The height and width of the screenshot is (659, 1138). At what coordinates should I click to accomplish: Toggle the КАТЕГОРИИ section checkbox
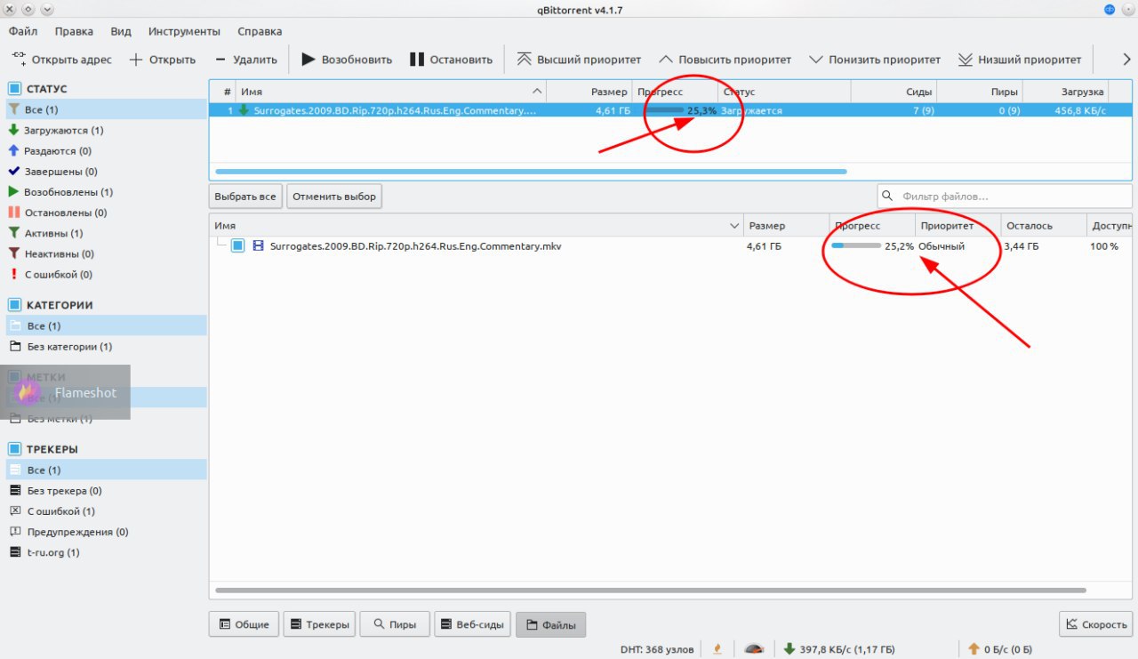(x=14, y=304)
